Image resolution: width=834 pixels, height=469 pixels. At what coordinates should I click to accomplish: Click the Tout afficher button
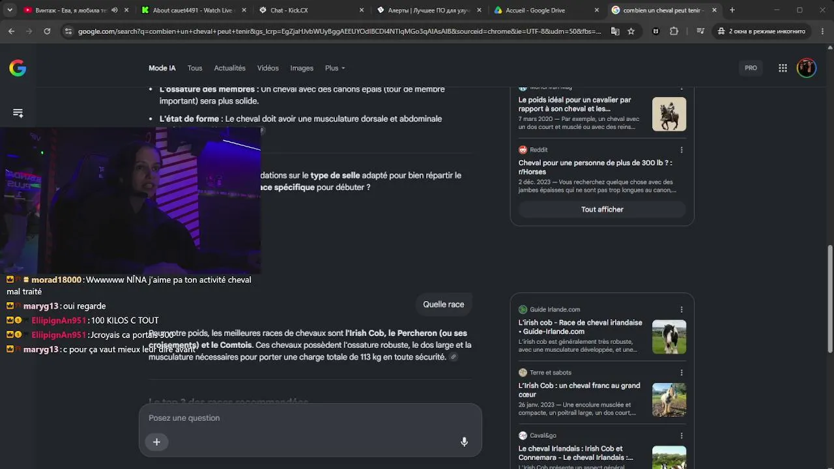(x=602, y=209)
